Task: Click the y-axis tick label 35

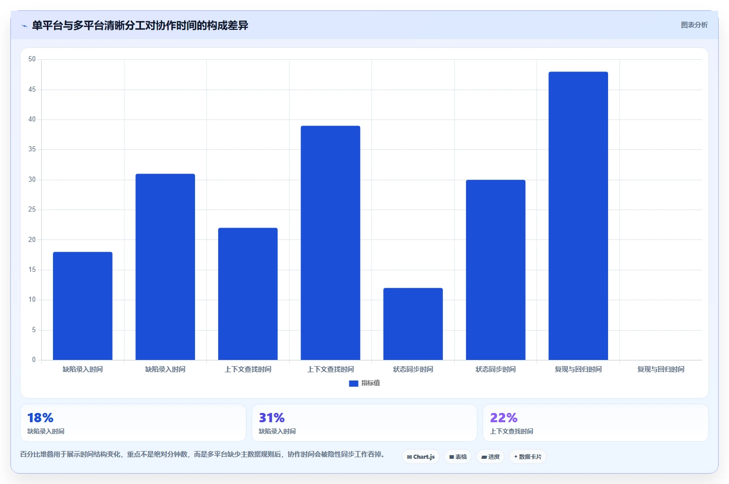Action: [32, 149]
